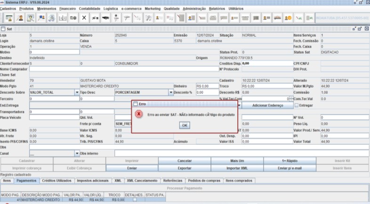
Task: Open the Financeiro menu
Action: pyautogui.click(x=67, y=9)
